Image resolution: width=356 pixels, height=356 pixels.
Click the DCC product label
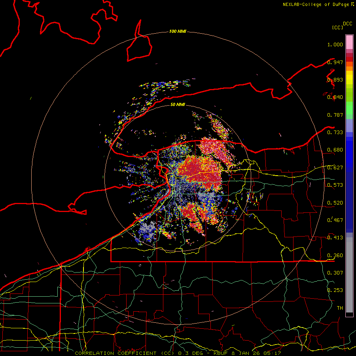[x=347, y=24]
